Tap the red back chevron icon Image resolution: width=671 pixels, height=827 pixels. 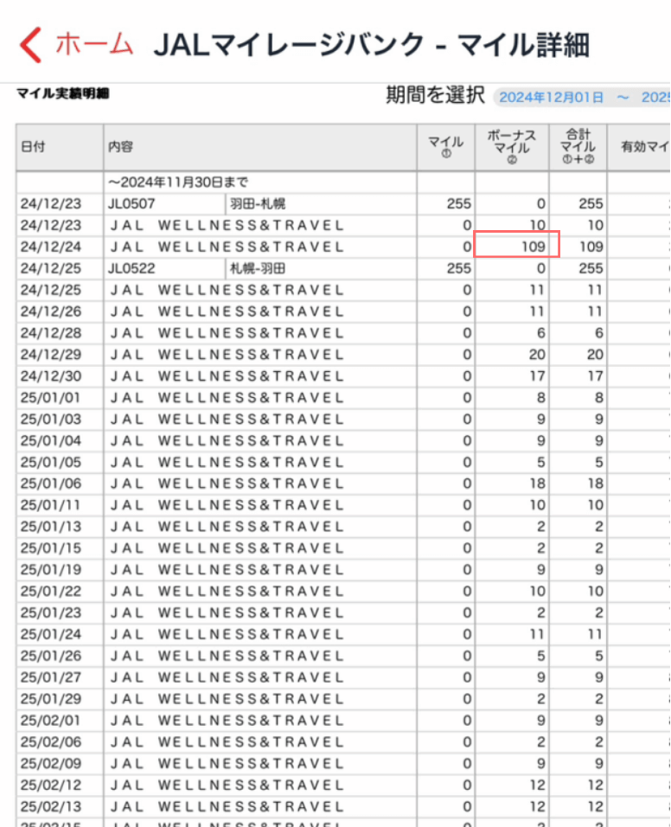coord(30,45)
